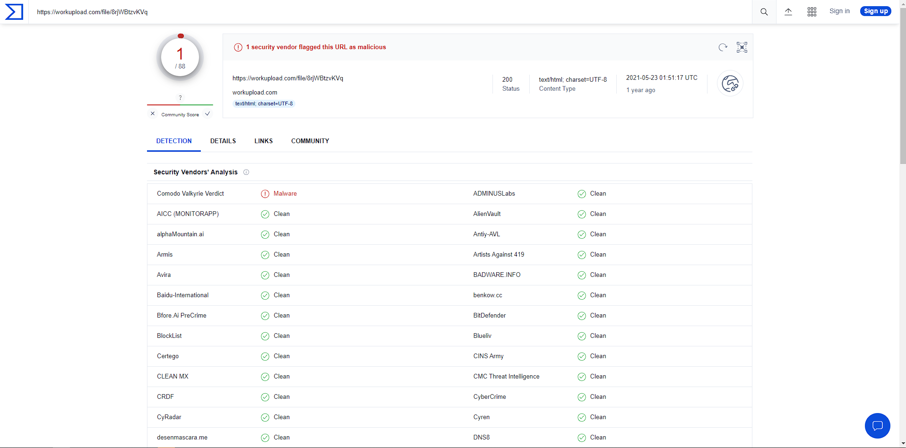Open search with the magnifier icon
The width and height of the screenshot is (906, 448).
pos(764,12)
